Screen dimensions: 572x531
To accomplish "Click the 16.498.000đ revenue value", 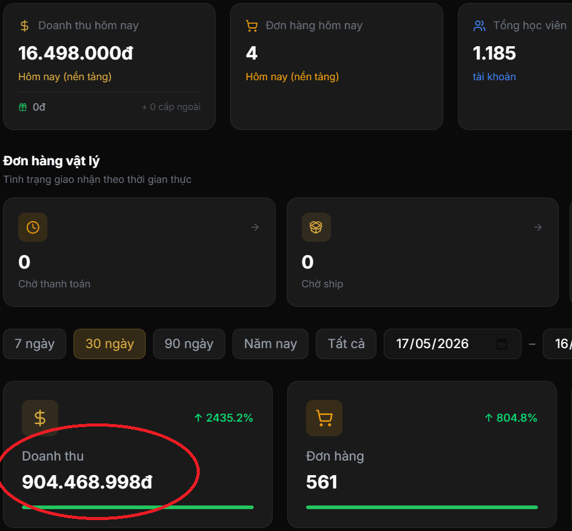I will click(x=76, y=53).
